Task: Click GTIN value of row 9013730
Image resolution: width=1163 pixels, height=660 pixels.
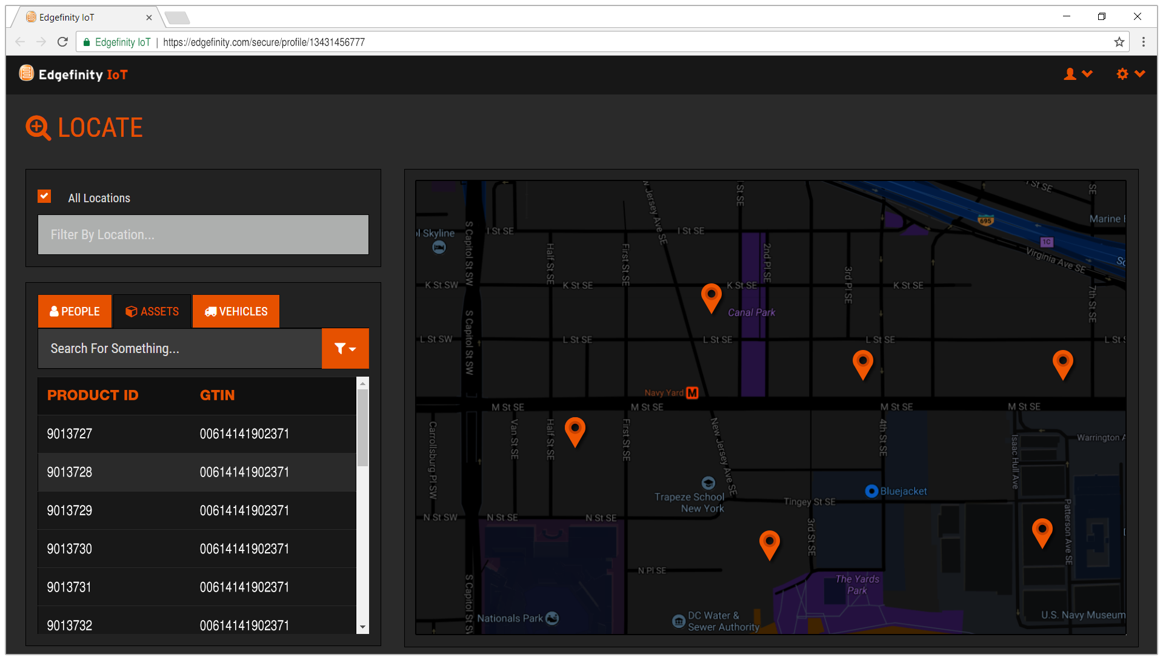Action: tap(244, 549)
